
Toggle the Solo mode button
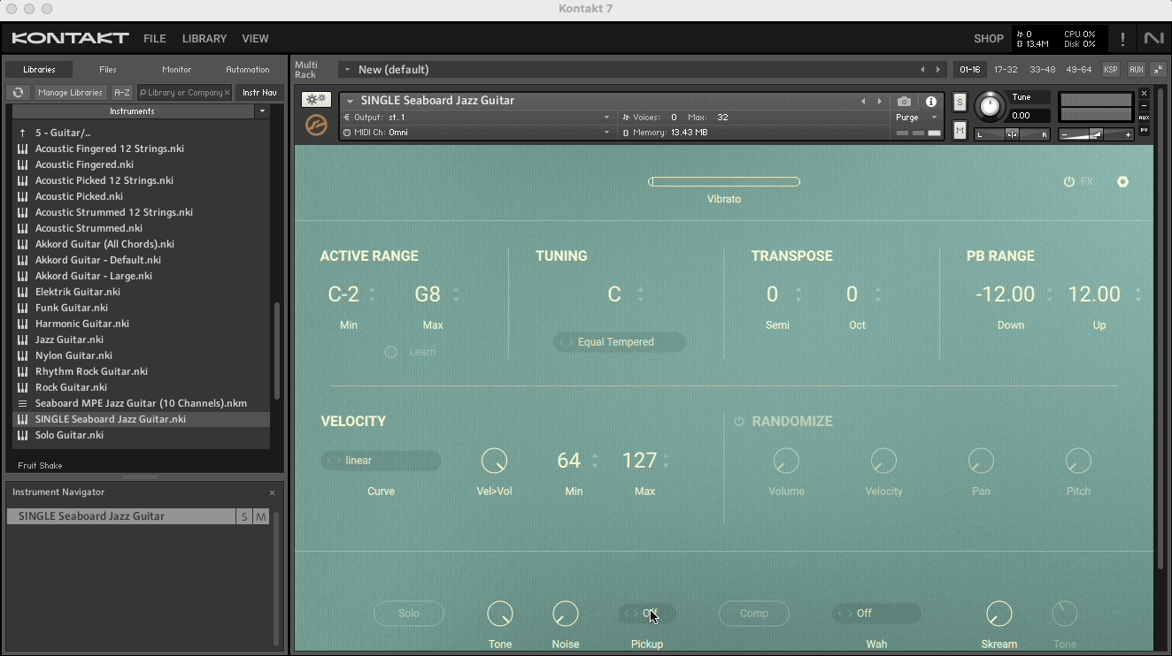tap(409, 614)
